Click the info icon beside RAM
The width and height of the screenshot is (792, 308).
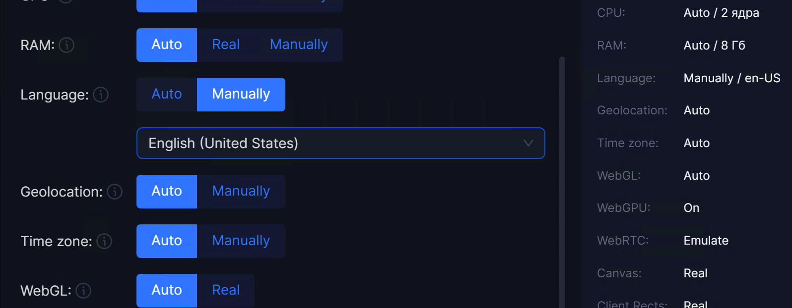(66, 45)
